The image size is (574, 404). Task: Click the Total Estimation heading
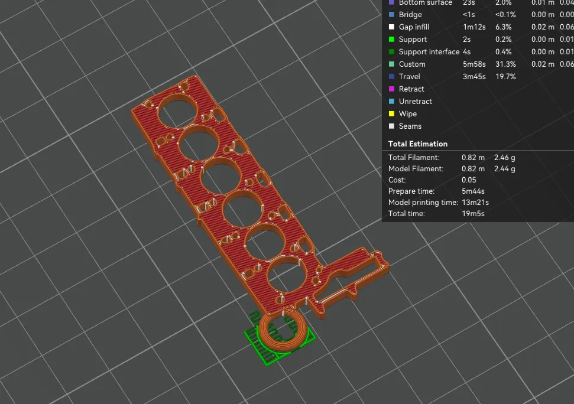(x=418, y=144)
